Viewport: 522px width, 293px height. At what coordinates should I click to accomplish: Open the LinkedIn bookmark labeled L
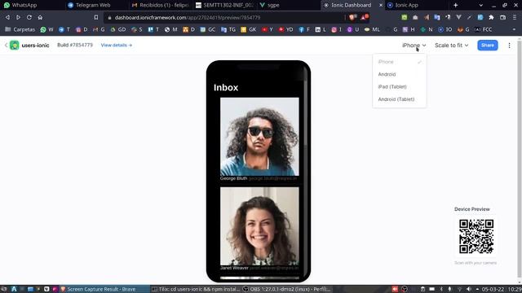tap(321, 29)
